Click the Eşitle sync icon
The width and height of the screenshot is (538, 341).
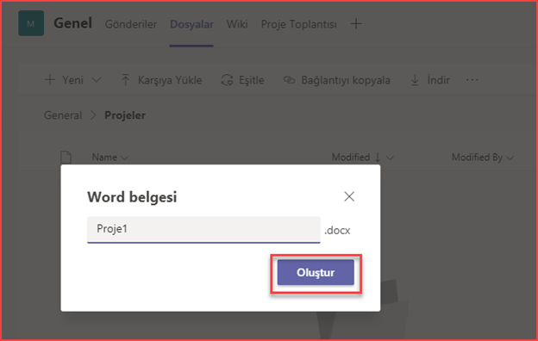pyautogui.click(x=227, y=80)
